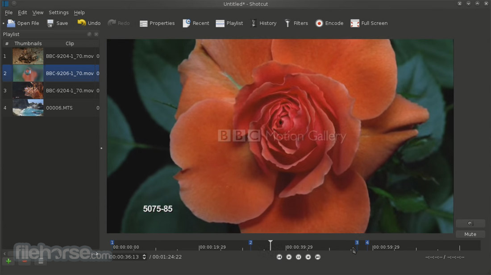The width and height of the screenshot is (491, 275).
Task: Jump to timeline marker 3
Action: [357, 243]
